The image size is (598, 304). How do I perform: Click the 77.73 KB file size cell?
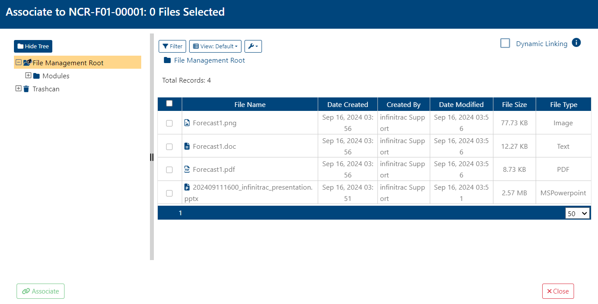[514, 123]
